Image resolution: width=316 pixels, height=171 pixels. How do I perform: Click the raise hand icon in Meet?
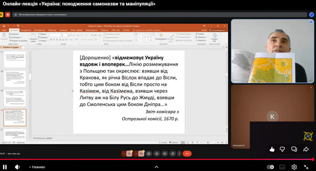[173, 153]
